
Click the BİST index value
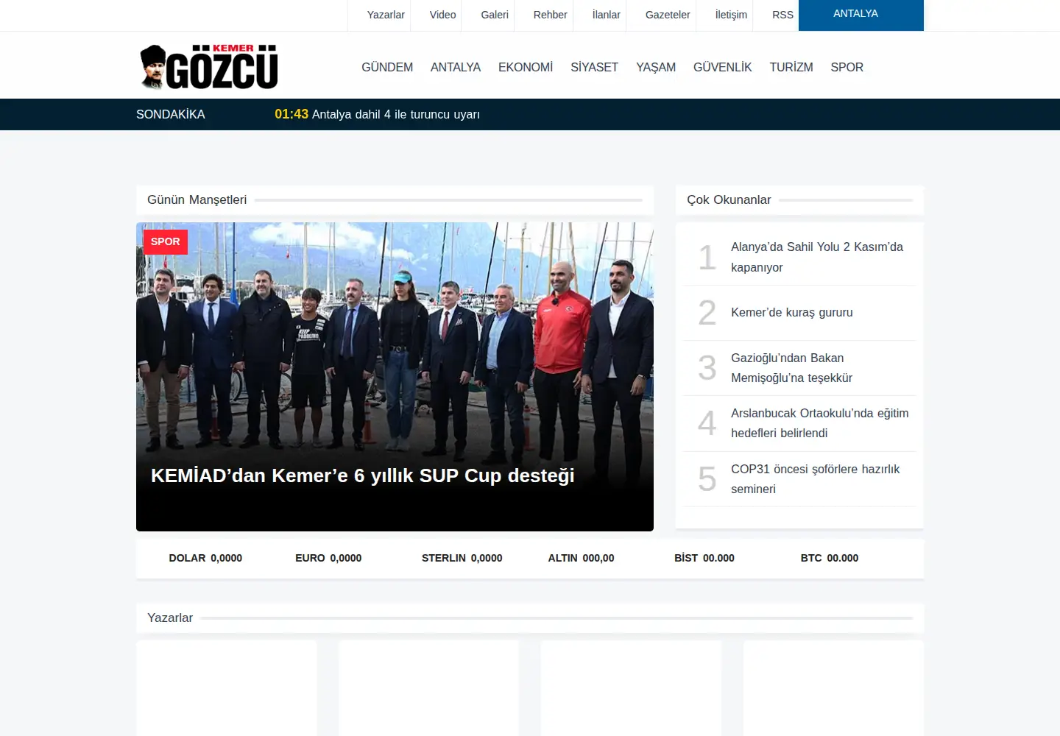click(x=718, y=558)
